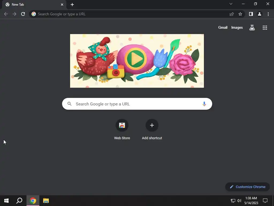This screenshot has height=206, width=274.
Task: Open the Chrome profile avatar icon
Action: pyautogui.click(x=260, y=14)
